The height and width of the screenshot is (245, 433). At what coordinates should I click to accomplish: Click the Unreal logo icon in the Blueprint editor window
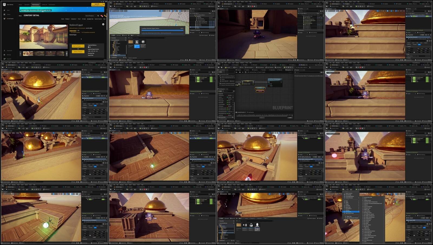click(x=219, y=64)
